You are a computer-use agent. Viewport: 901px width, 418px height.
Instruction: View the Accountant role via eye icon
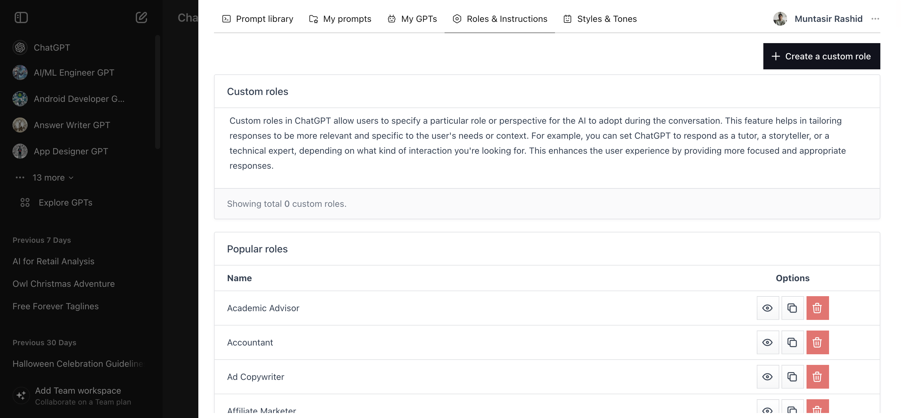click(x=767, y=342)
